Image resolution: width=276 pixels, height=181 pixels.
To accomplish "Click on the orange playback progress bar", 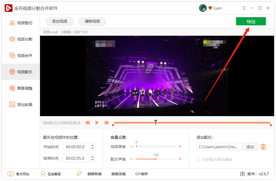I will click(192, 123).
